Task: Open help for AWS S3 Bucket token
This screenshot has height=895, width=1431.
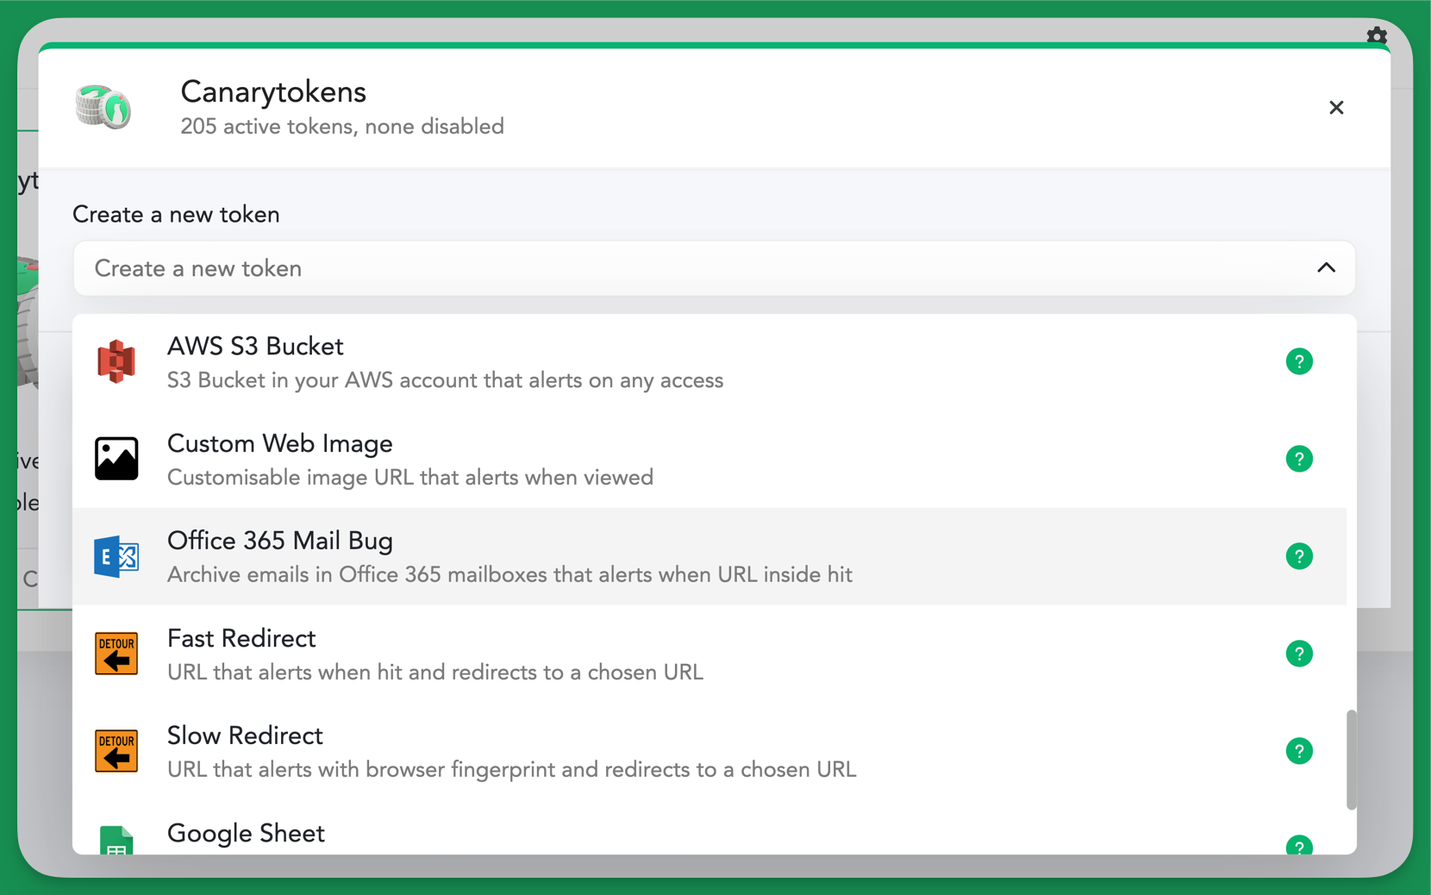Action: pos(1299,361)
